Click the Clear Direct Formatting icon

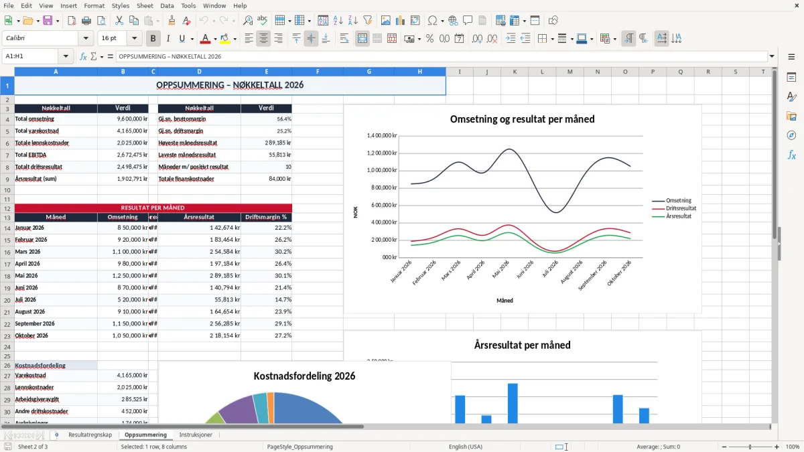point(186,21)
